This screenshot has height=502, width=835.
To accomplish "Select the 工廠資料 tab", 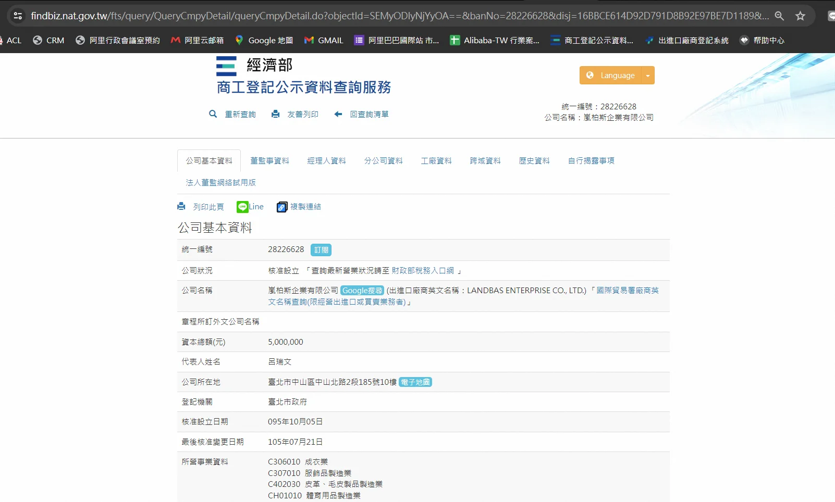I will tap(436, 161).
